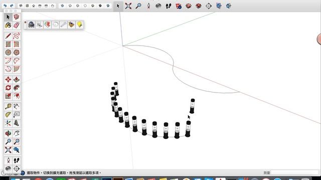Click the Redo arrow
The height and width of the screenshot is (180, 321).
(x=12, y=6)
